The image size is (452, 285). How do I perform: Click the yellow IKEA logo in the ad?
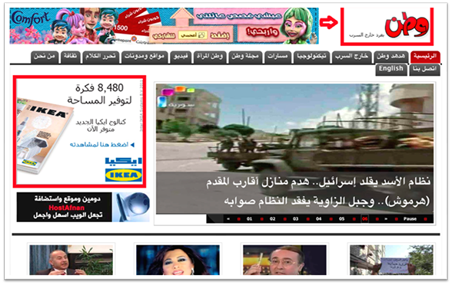click(x=123, y=175)
